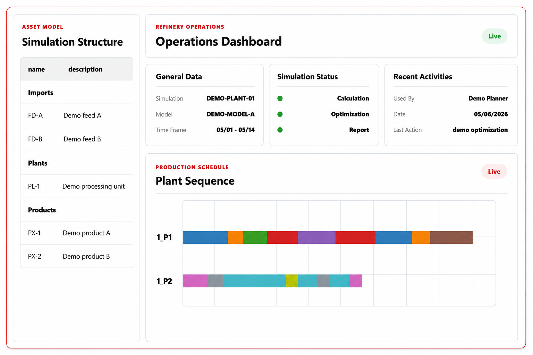The width and height of the screenshot is (533, 355).
Task: Click the Demo product A description
Action: 86,233
